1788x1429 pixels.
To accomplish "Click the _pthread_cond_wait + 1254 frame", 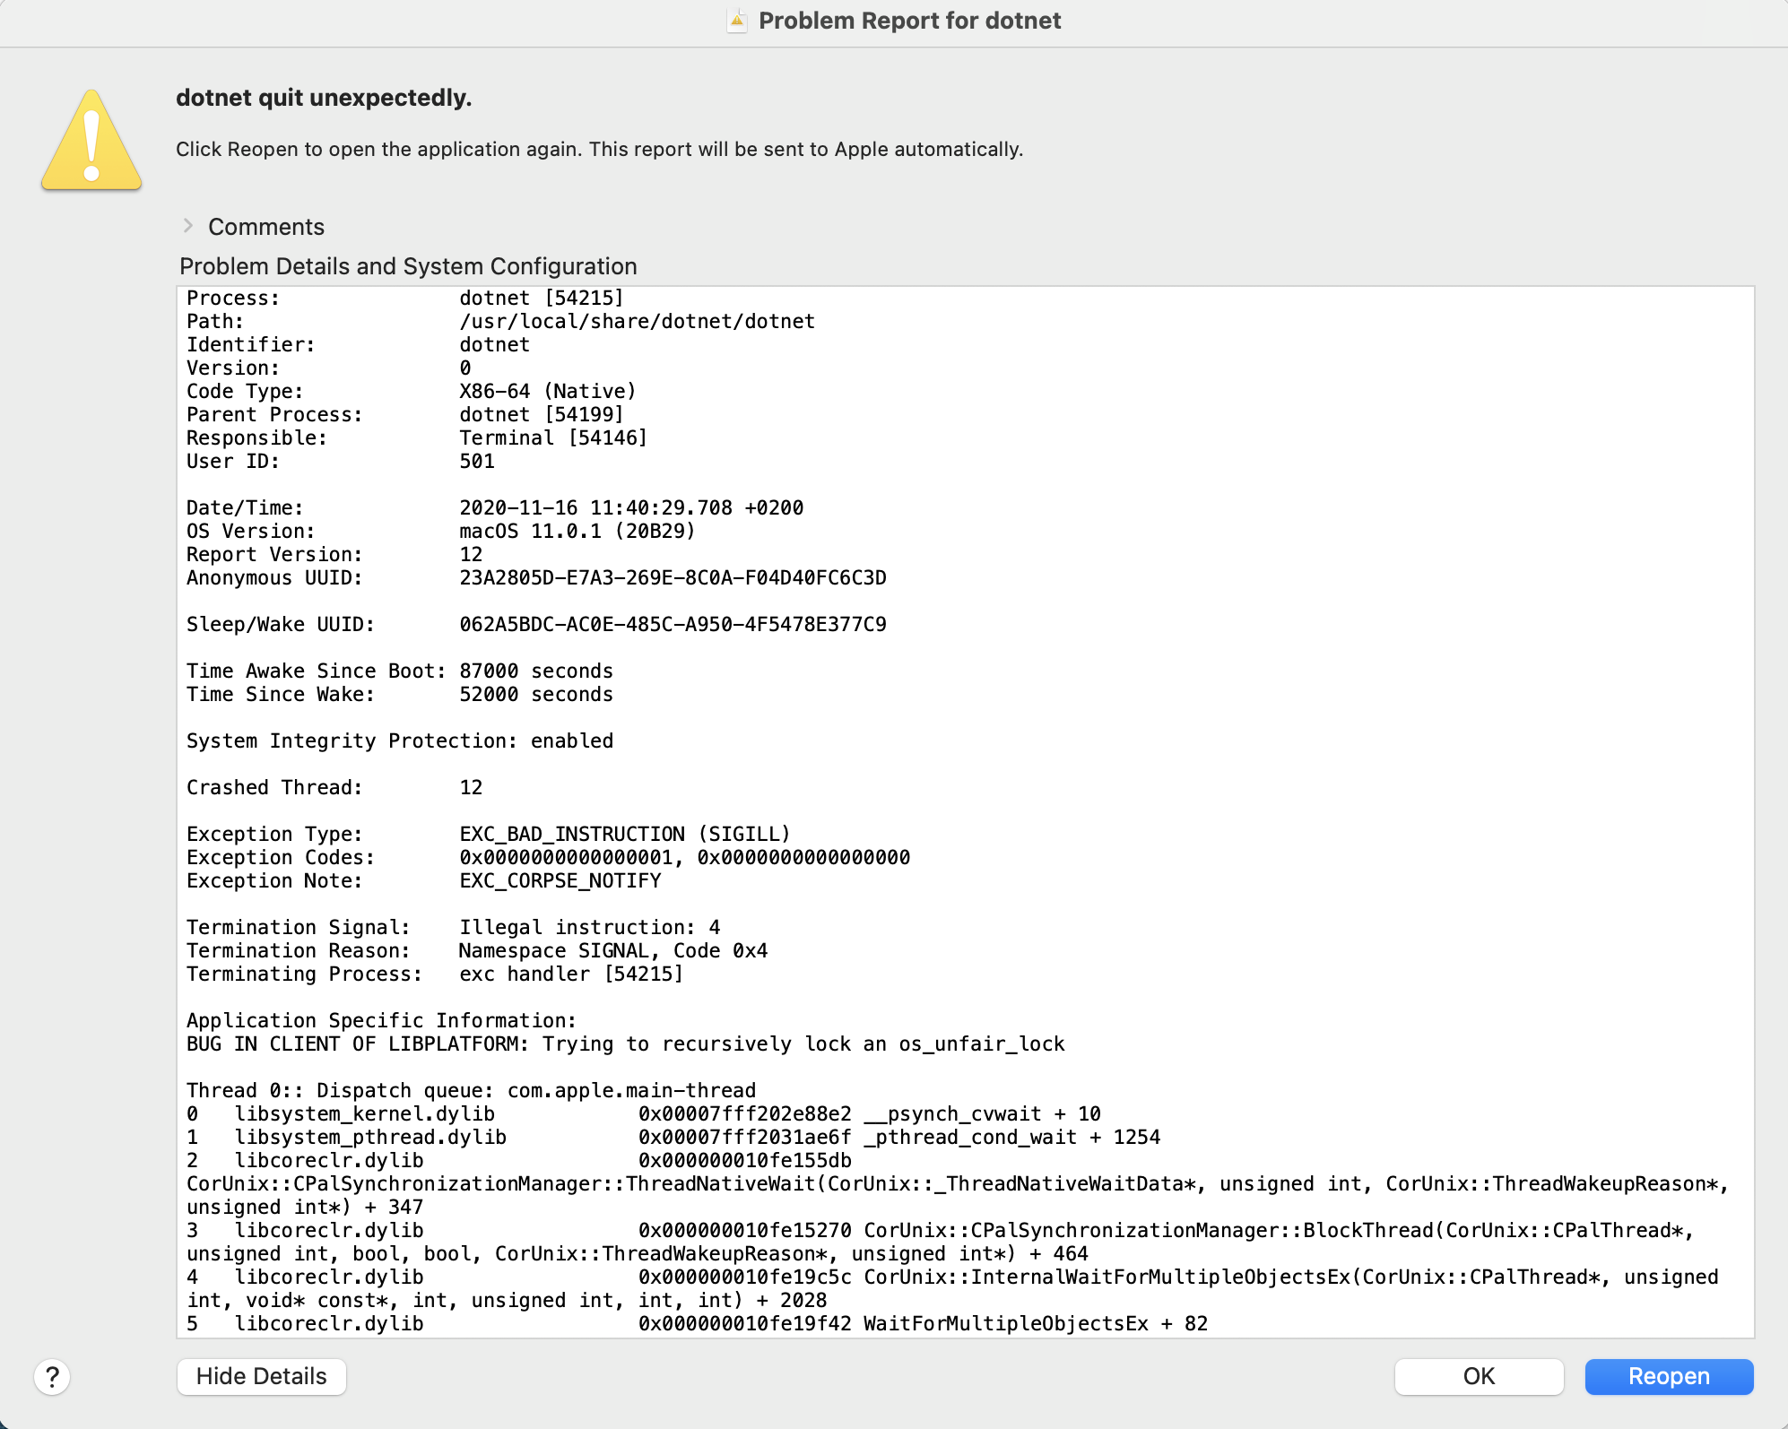I will click(1011, 1137).
